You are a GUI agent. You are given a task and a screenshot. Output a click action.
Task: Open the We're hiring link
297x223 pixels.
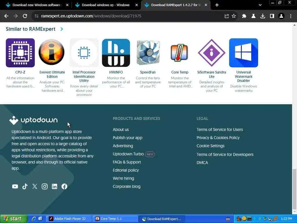[x=123, y=178]
